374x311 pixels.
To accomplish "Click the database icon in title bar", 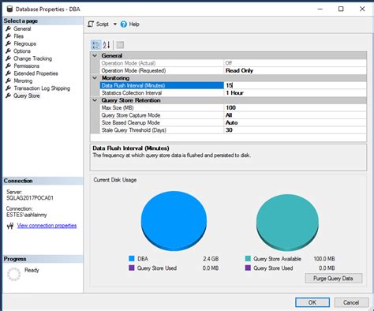I will point(9,9).
